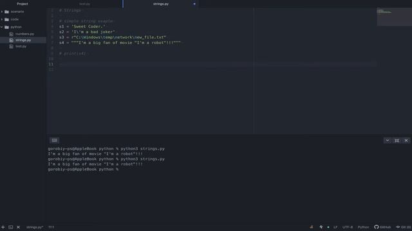Click the linter warning icon in the status bar
The image size is (412, 231).
tap(312, 227)
